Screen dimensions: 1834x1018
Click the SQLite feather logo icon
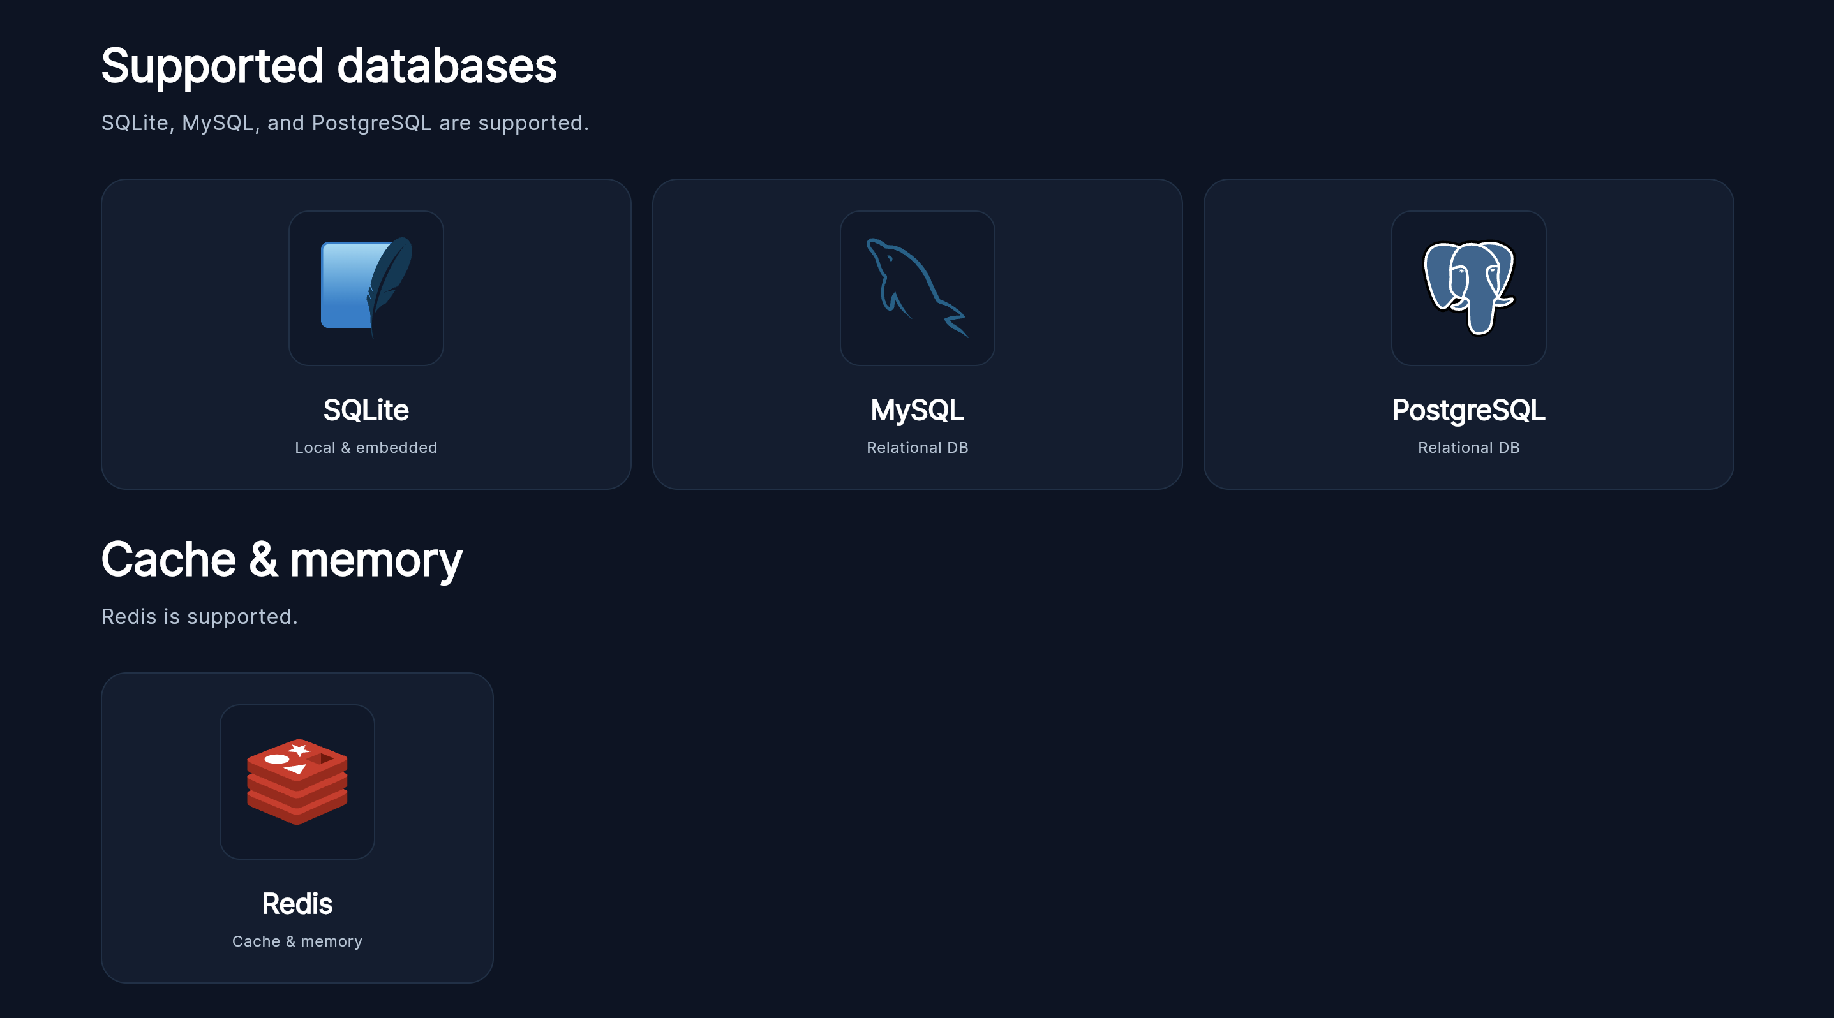[366, 288]
